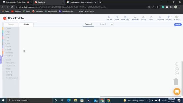Click the Share icon in Thunkable header

117,18
